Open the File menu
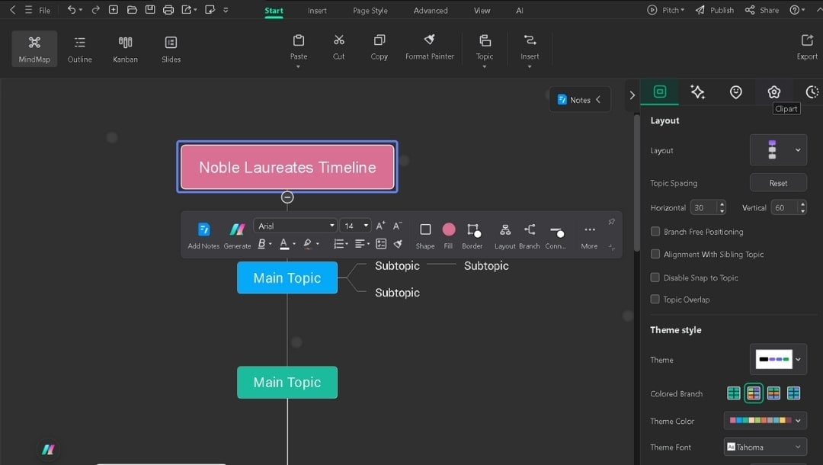The width and height of the screenshot is (823, 465). coord(45,11)
